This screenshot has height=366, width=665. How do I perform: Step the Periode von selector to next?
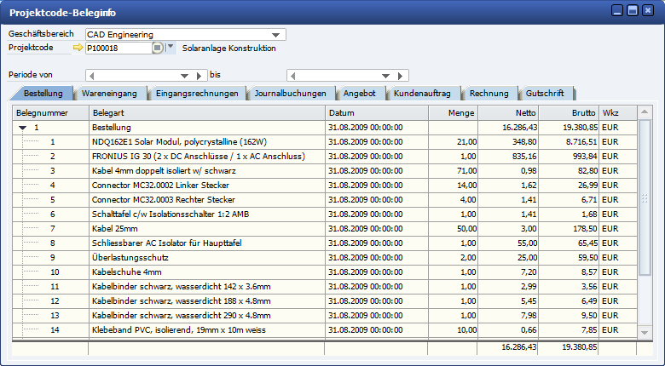(199, 76)
